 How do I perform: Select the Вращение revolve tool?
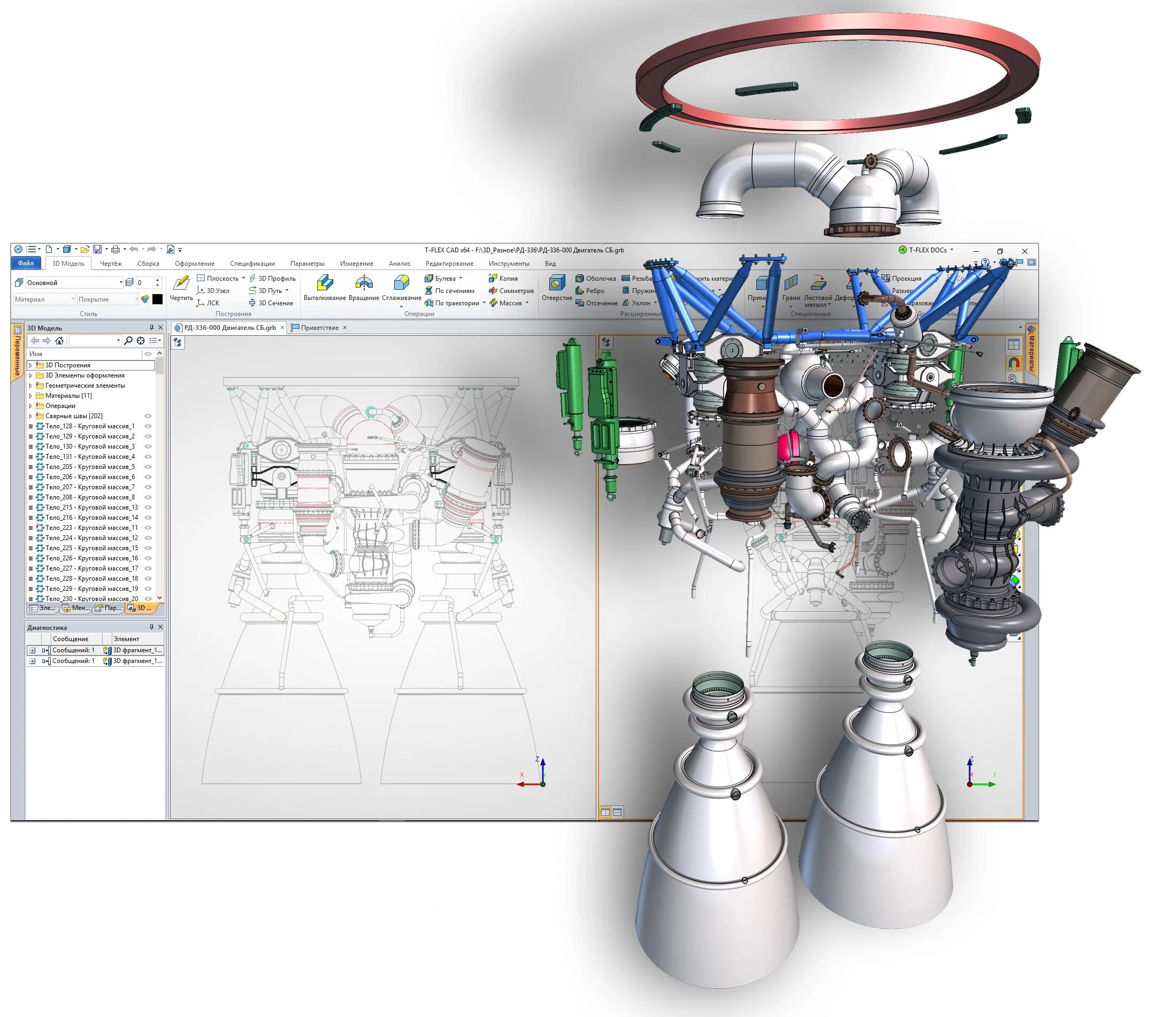tap(364, 283)
